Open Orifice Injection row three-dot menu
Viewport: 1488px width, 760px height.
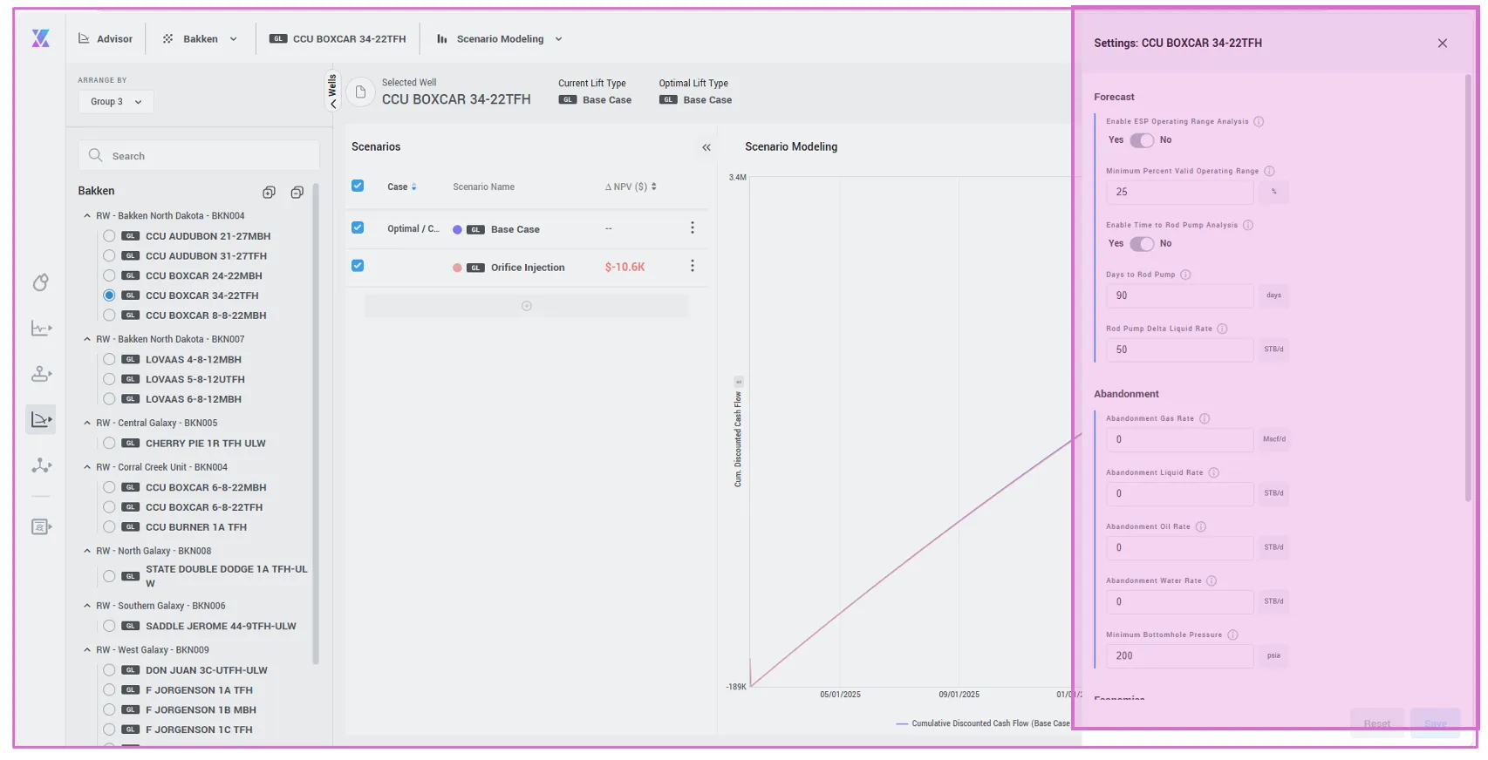(693, 266)
